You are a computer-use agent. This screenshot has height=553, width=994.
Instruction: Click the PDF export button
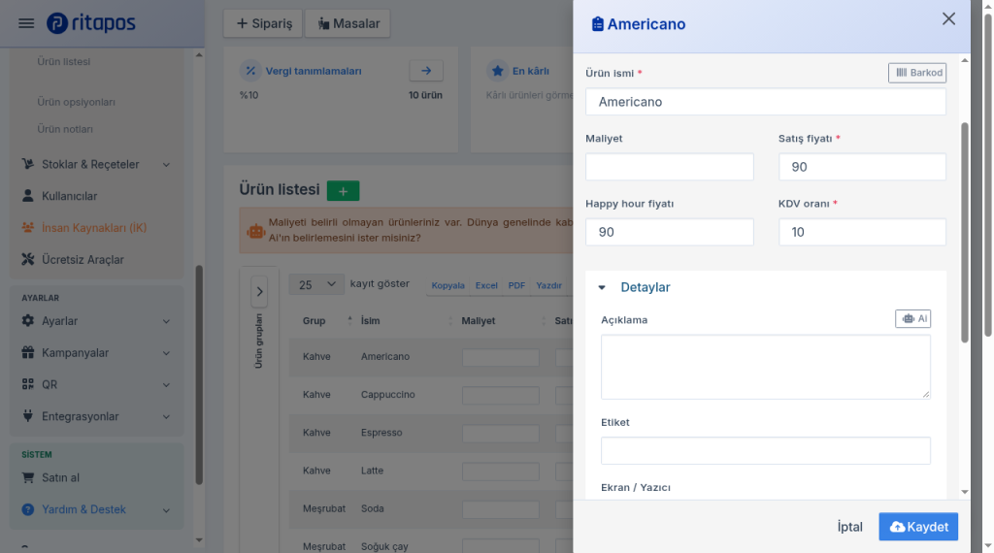pyautogui.click(x=516, y=285)
